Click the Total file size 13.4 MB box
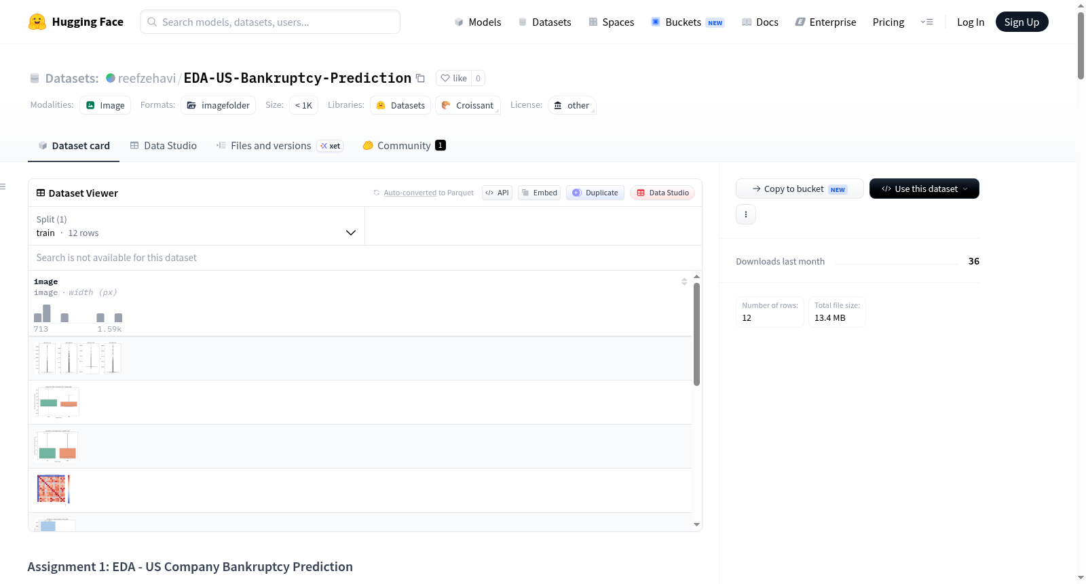1086x584 pixels. (x=837, y=312)
